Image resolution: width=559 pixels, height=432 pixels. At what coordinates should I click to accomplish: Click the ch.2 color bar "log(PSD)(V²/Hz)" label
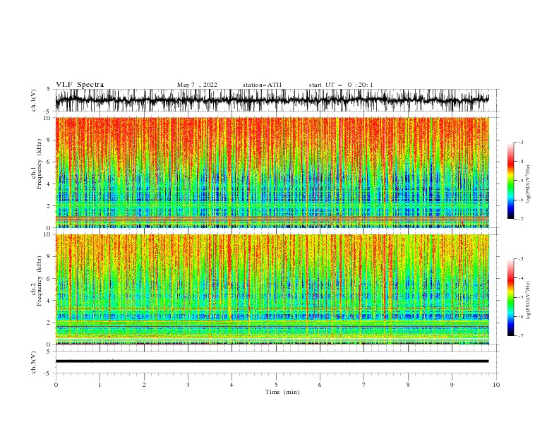point(528,301)
